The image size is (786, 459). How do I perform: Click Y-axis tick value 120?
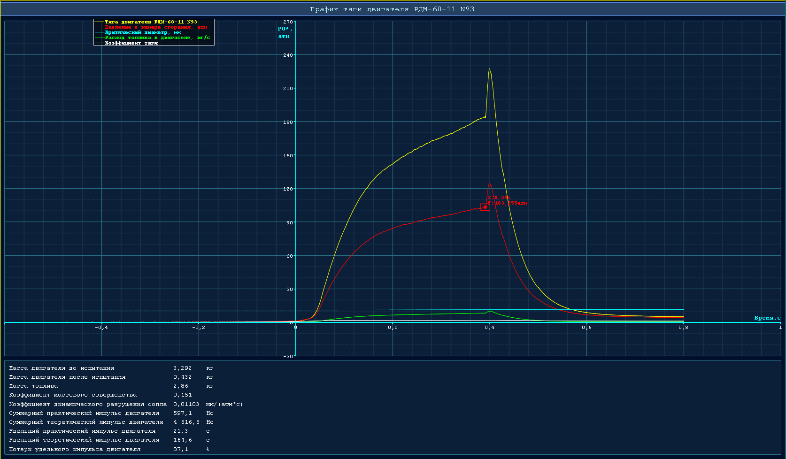click(288, 189)
